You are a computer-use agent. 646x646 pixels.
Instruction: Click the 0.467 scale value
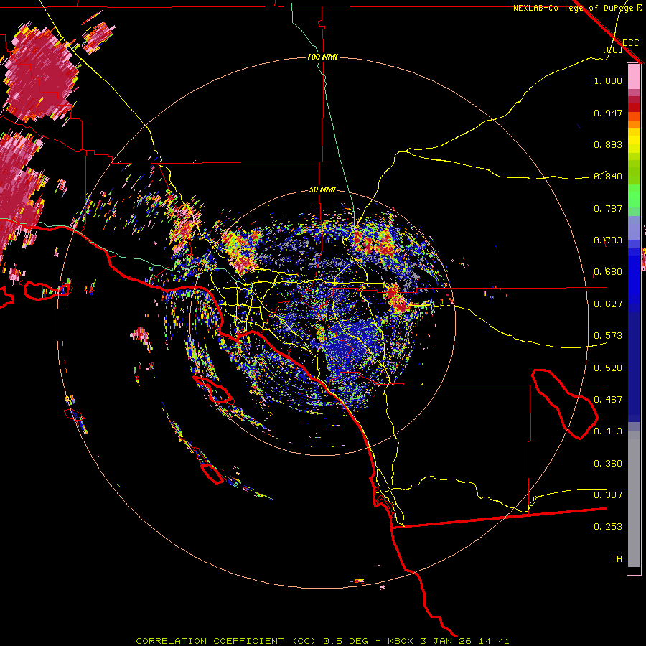(x=608, y=400)
